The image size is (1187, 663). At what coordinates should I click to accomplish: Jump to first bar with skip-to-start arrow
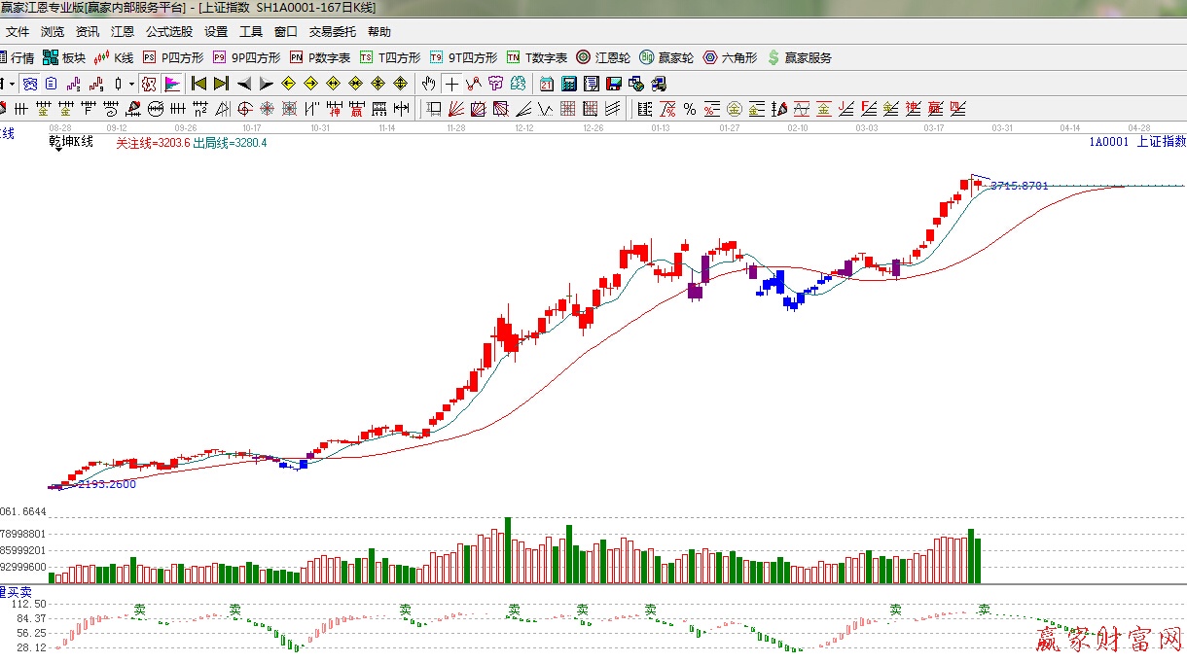(x=198, y=84)
